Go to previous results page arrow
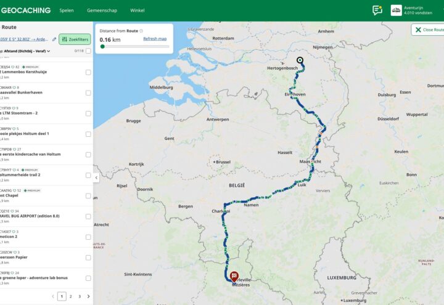This screenshot has height=305, width=444. (x=53, y=296)
